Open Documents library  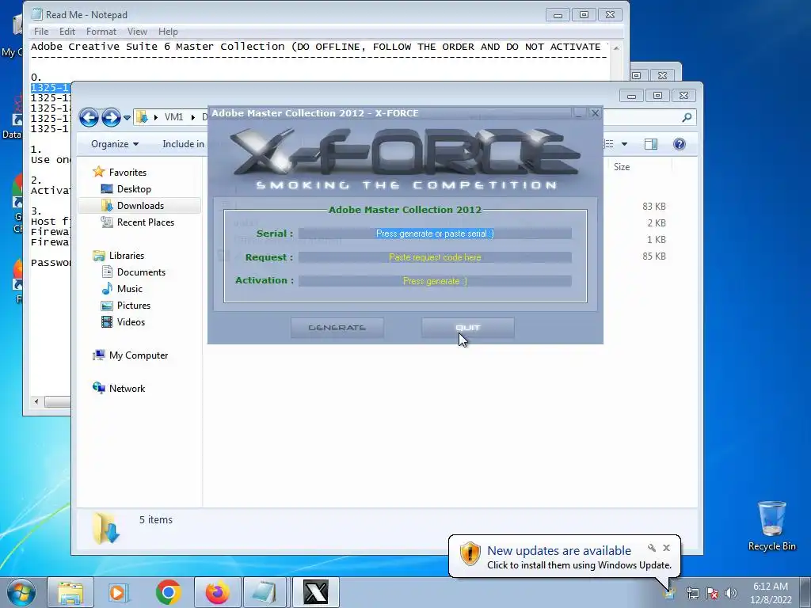tap(141, 272)
